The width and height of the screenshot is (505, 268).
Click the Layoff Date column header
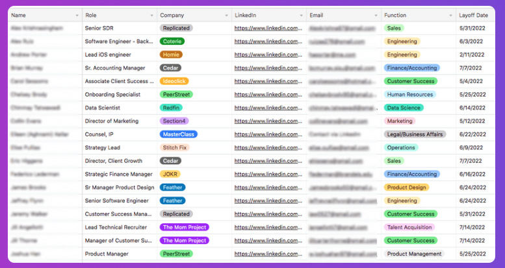point(475,15)
